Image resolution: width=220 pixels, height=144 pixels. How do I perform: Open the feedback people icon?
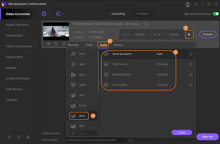[x=28, y=137]
